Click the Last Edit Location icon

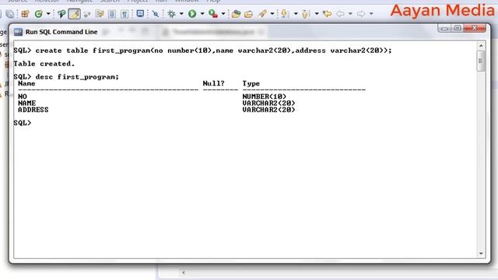[327, 14]
